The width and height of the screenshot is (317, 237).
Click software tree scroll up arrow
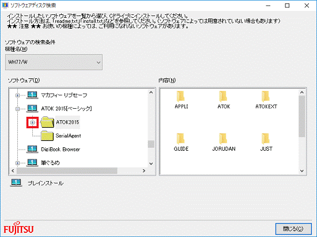[151, 93]
